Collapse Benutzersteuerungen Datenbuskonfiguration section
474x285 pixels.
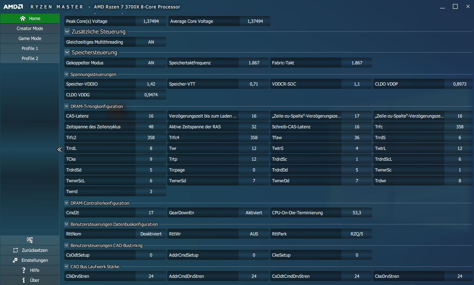point(67,224)
